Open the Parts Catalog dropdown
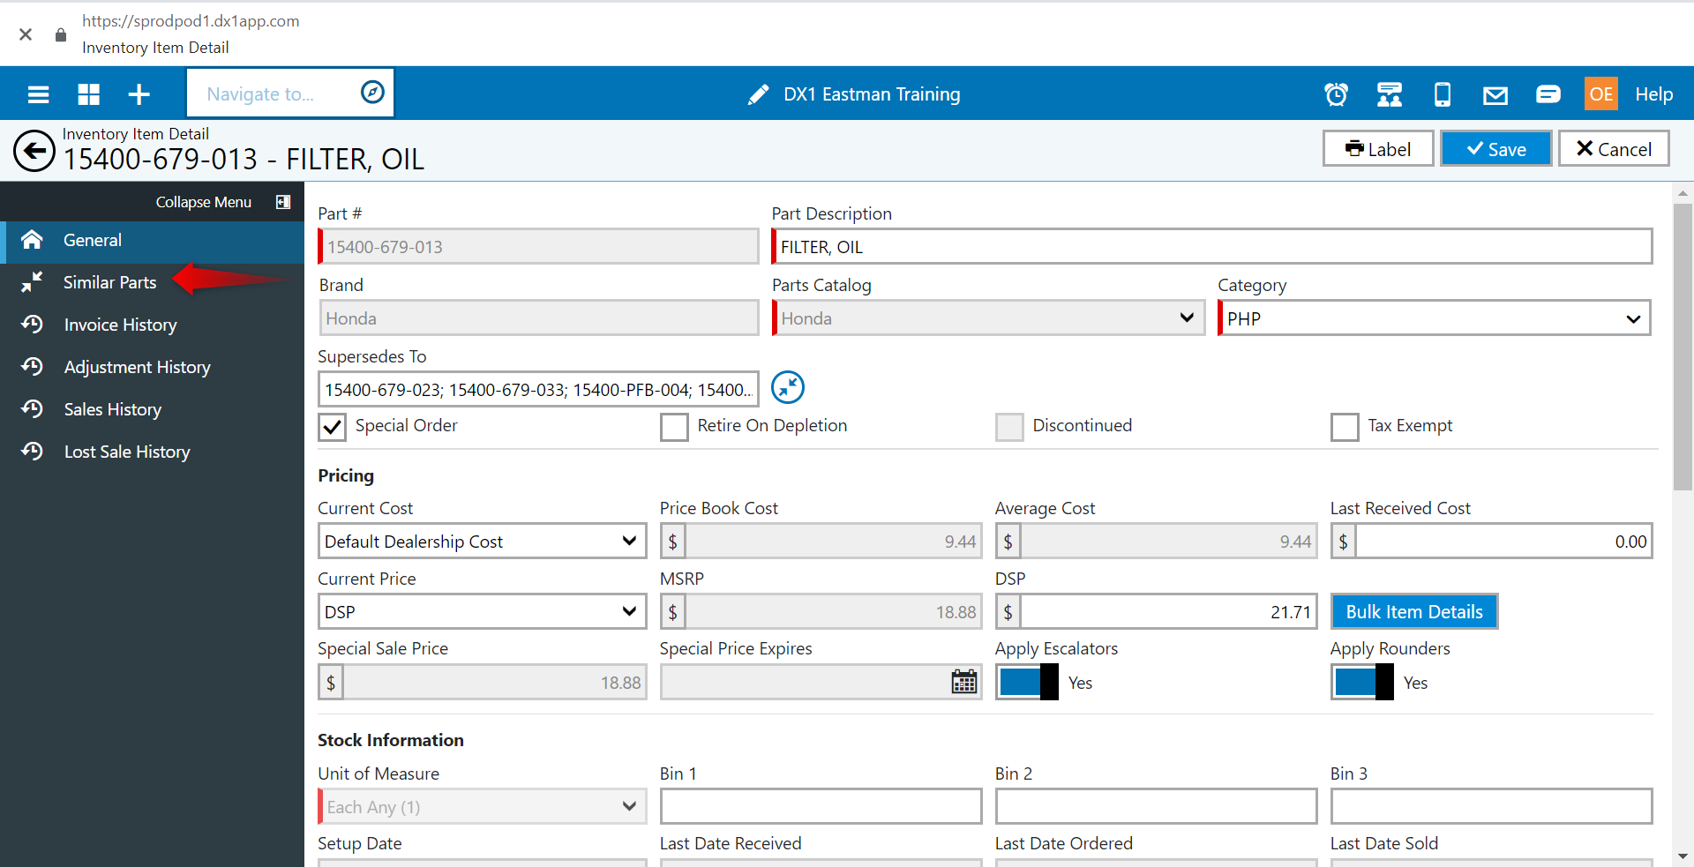Screen dimensions: 1694x867 coord(988,318)
